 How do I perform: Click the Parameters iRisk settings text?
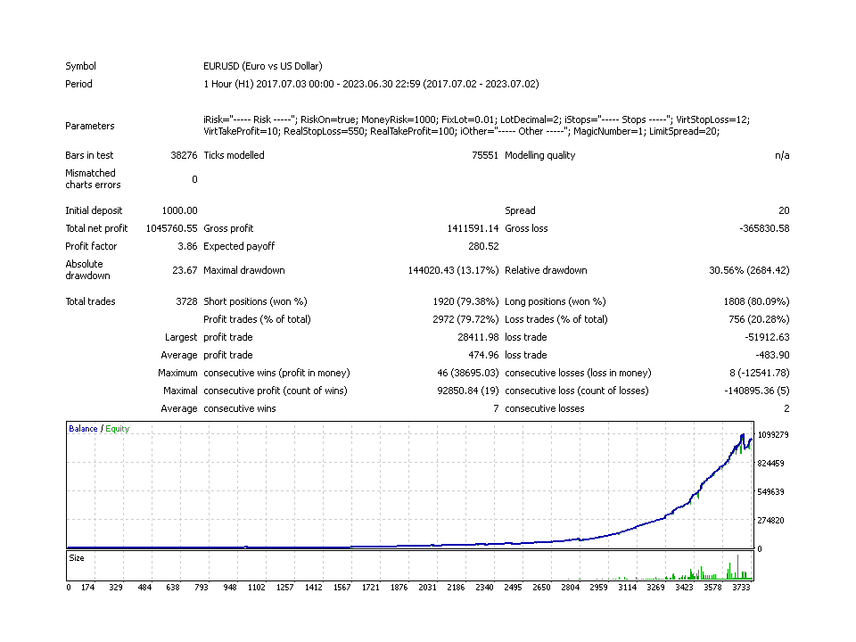476,126
